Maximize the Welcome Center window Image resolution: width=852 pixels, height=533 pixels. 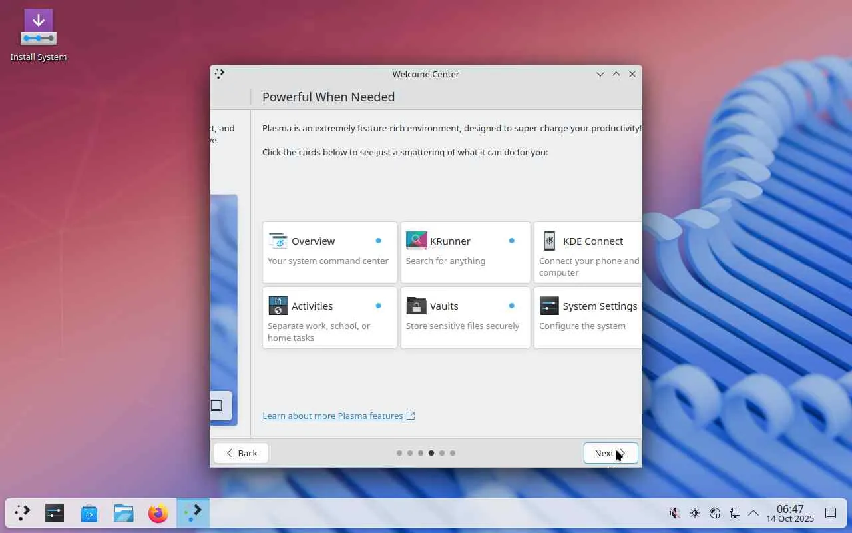click(x=616, y=74)
